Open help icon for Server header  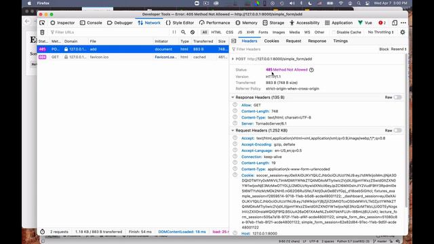[235, 123]
